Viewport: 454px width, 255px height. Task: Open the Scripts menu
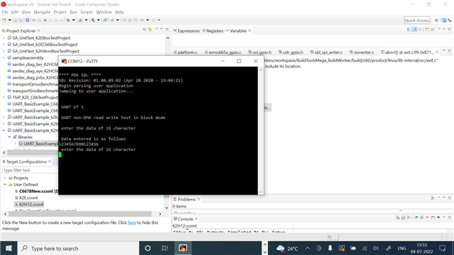tap(87, 12)
